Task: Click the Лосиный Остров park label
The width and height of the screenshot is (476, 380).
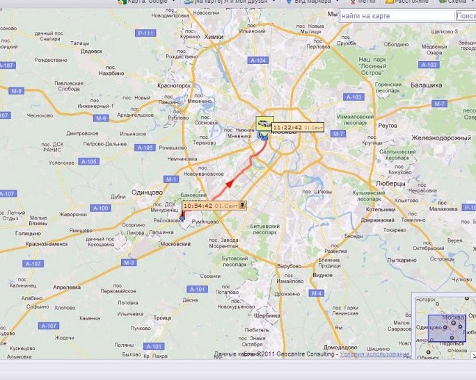Action: coord(373,66)
